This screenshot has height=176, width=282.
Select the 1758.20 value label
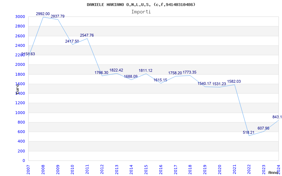click(175, 73)
